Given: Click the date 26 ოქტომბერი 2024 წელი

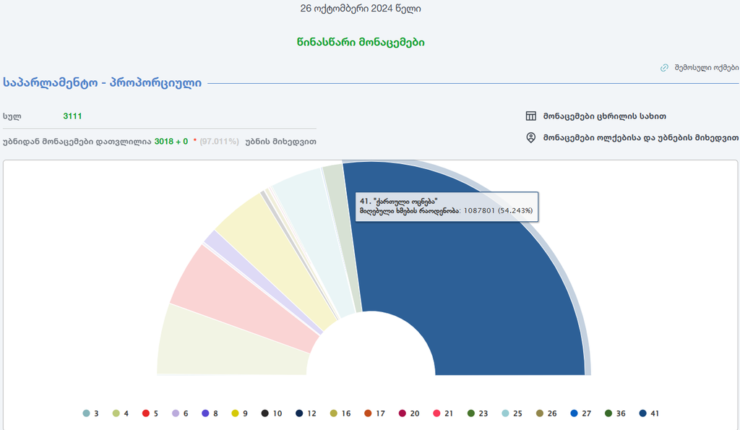Looking at the screenshot, I should tap(361, 9).
